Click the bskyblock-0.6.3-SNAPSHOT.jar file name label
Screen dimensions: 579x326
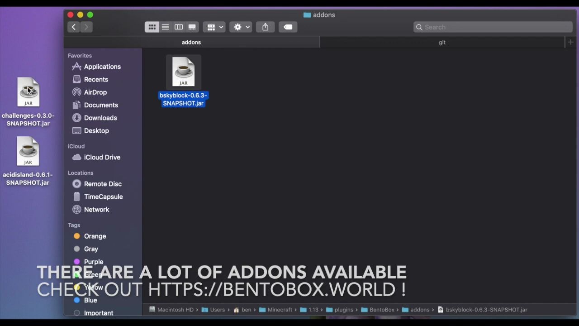pyautogui.click(x=183, y=99)
